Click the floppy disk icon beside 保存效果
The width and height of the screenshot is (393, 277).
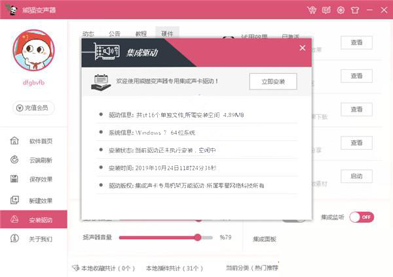[14, 179]
